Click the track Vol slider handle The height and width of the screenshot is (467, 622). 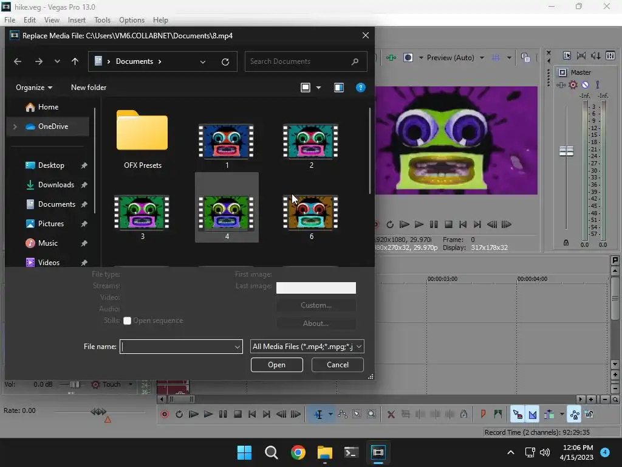pyautogui.click(x=74, y=384)
